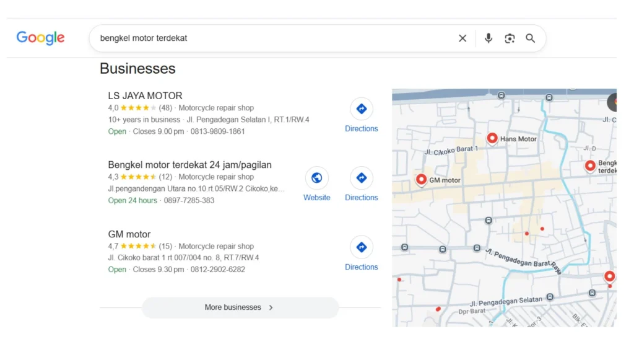Screen dimensions: 634x357
Task: Click phone number 0897-7285-383
Action: pos(189,200)
